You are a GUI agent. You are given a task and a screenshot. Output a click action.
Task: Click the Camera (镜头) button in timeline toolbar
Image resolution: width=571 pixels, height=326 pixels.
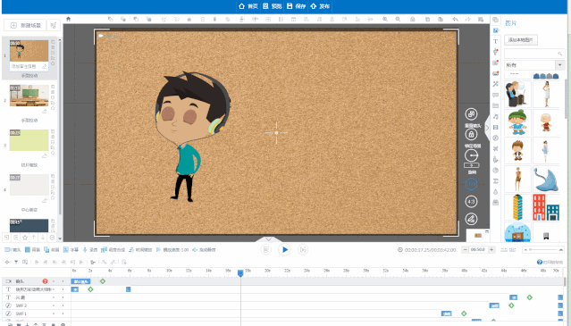point(13,249)
